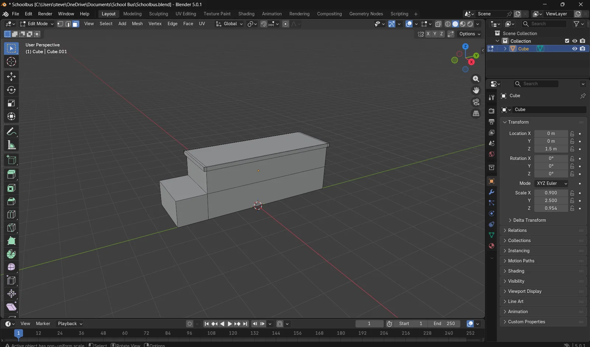The width and height of the screenshot is (590, 347).
Task: Select the Loop Cut tool
Action: pos(11,215)
